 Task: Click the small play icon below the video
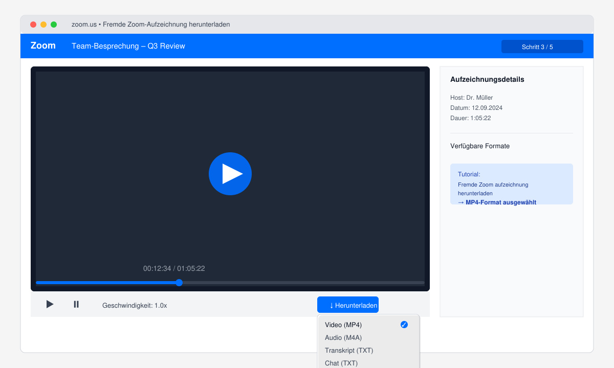[50, 304]
